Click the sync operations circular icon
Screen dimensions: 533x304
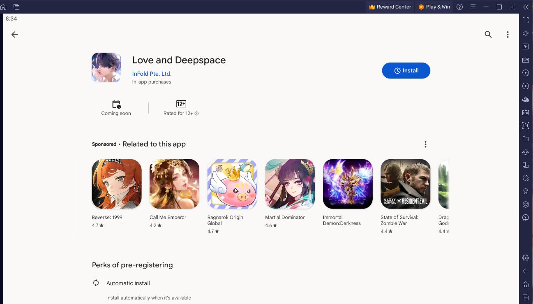click(x=526, y=86)
